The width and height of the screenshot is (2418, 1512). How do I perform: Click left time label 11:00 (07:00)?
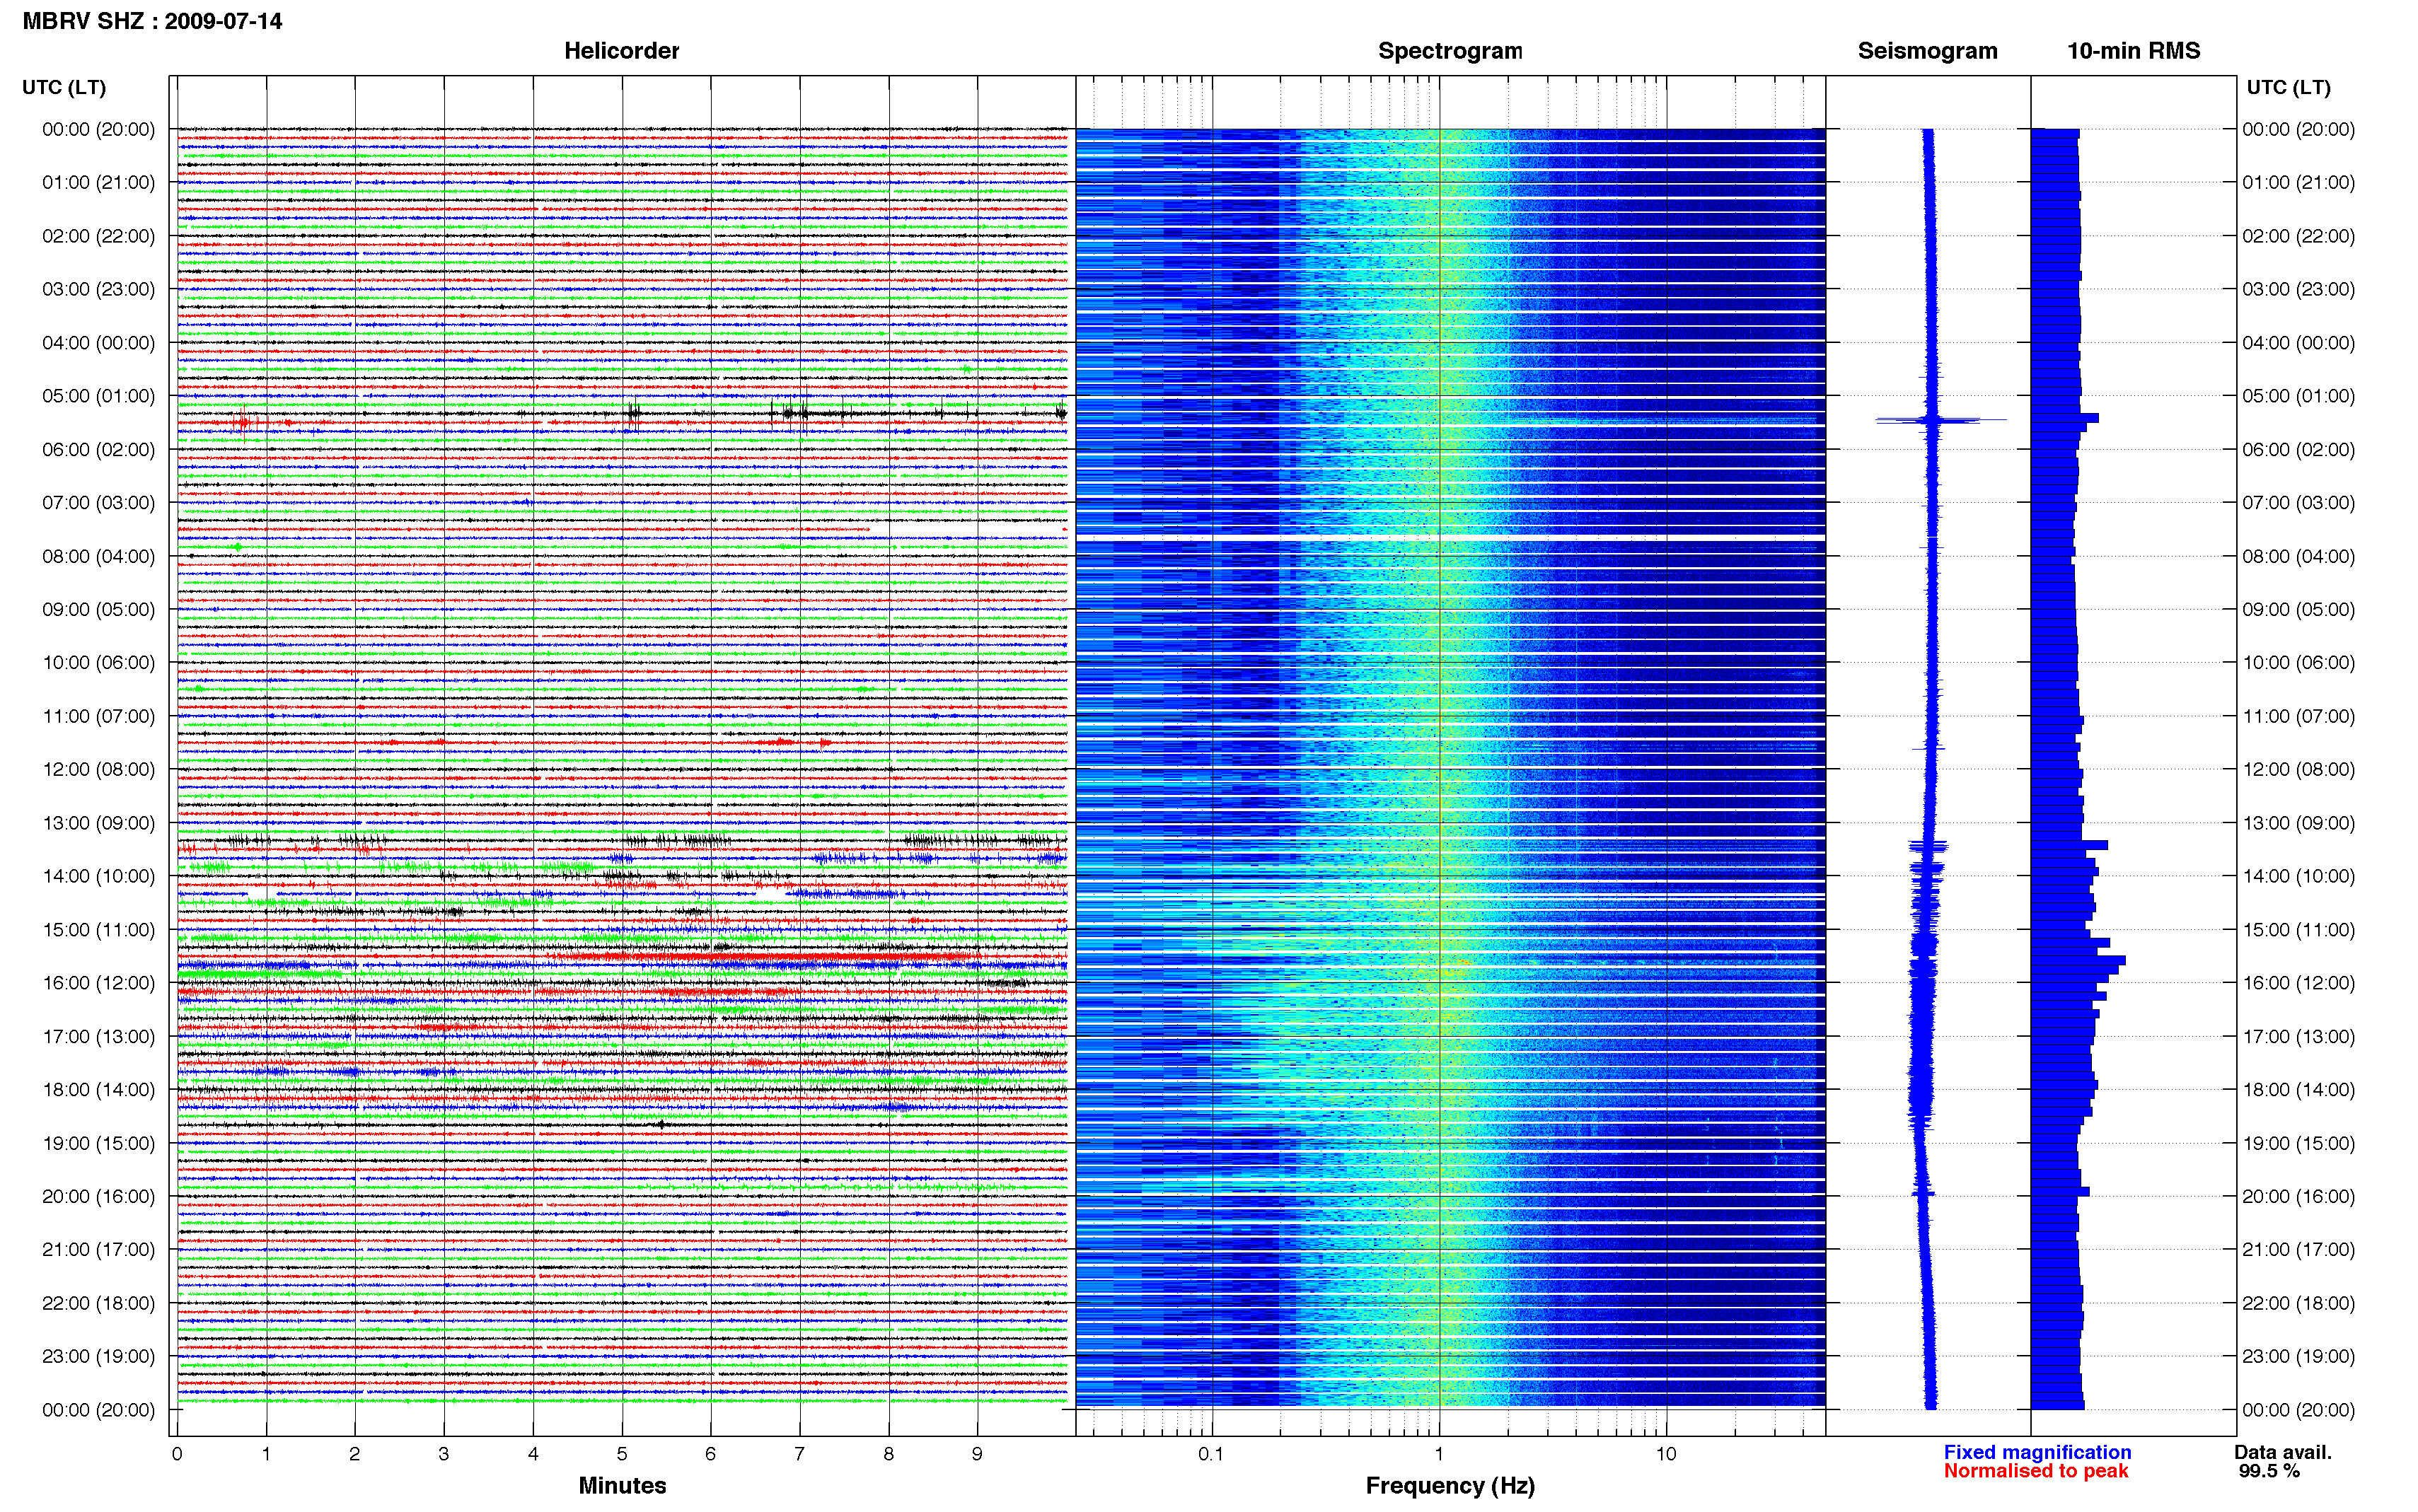pyautogui.click(x=98, y=716)
